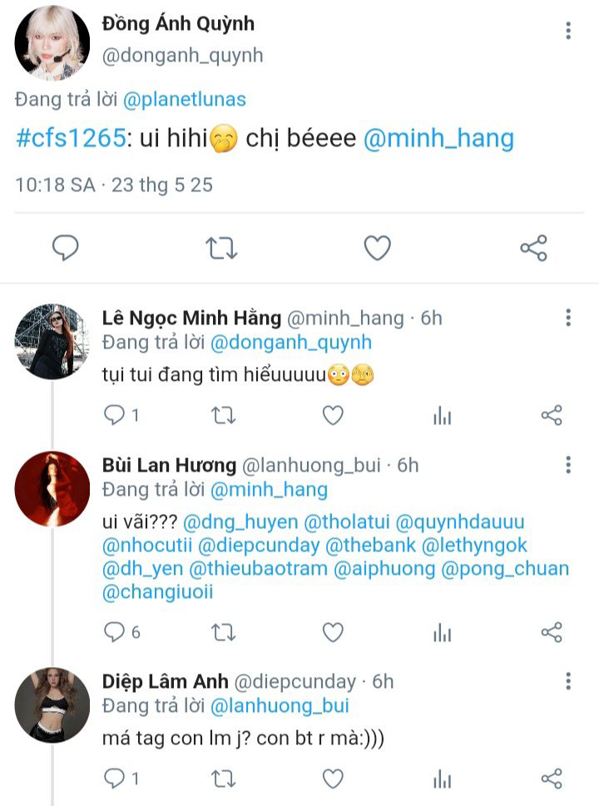Share Lê Ngọc Minh Hằng's reply
This screenshot has height=806, width=599.
552,416
